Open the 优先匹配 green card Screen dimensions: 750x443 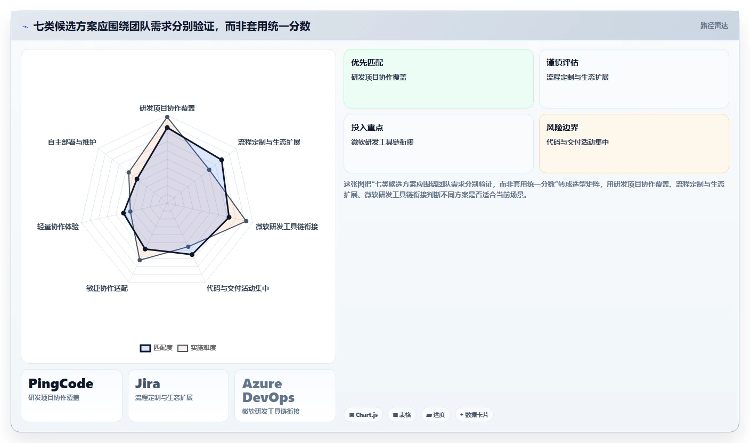[x=438, y=79]
